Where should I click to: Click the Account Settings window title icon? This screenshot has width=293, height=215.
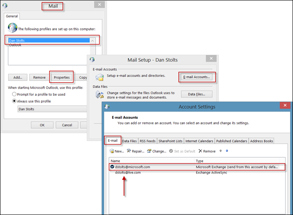pos(107,107)
